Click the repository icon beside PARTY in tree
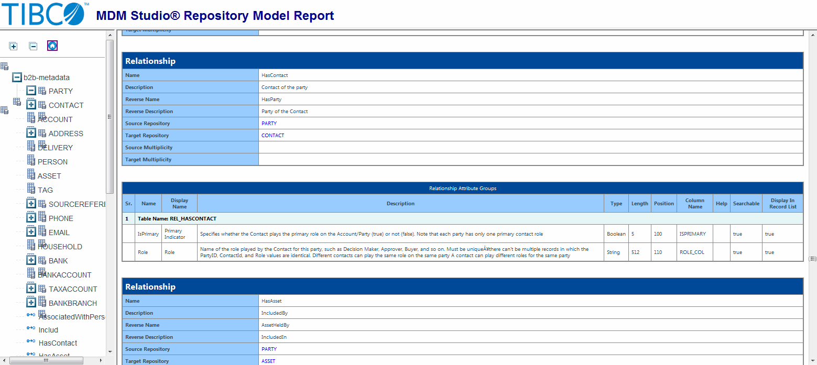The image size is (817, 365). click(42, 91)
